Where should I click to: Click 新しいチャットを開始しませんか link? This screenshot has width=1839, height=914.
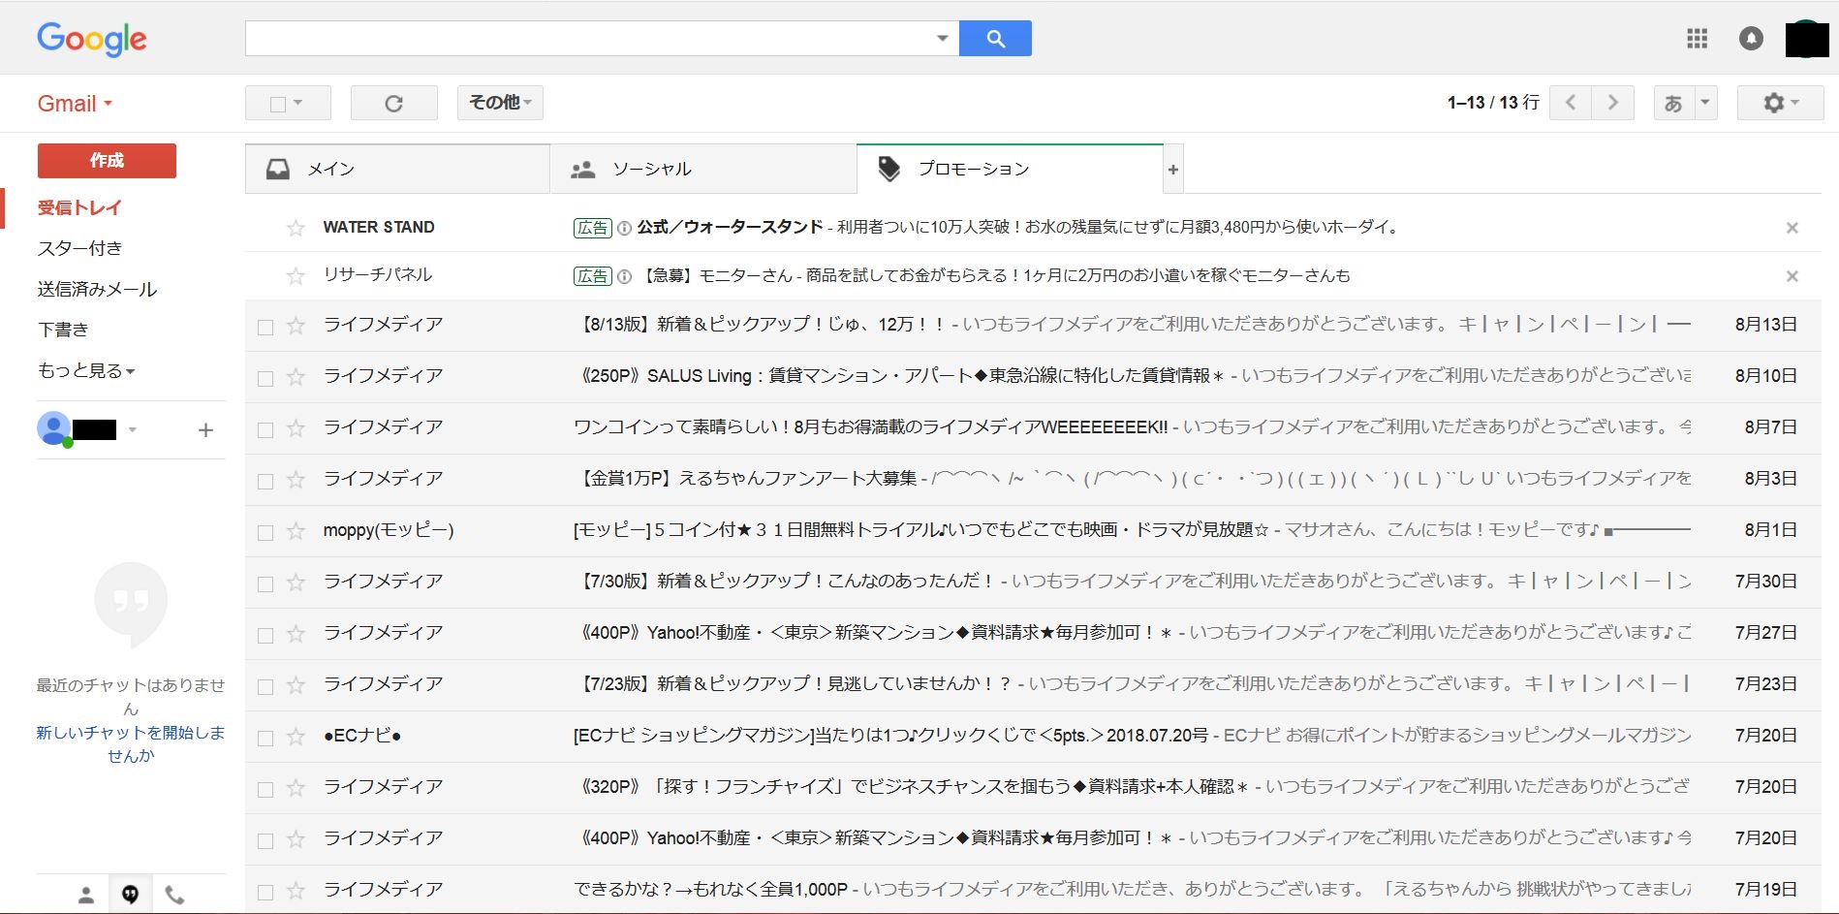tap(131, 744)
